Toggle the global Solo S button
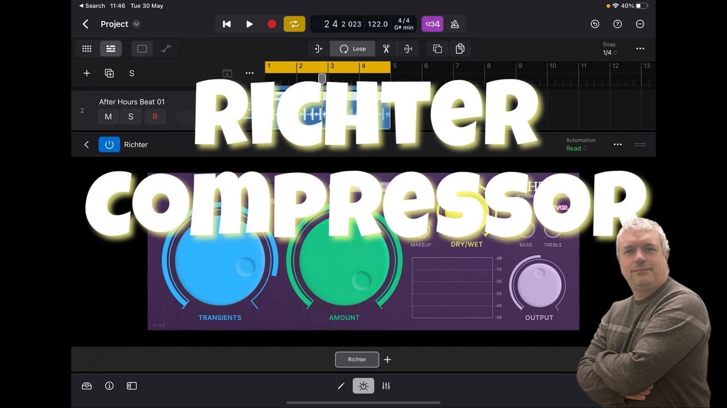 [132, 73]
